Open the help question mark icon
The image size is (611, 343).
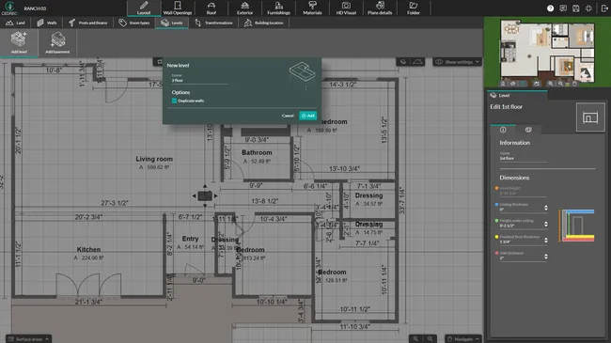click(550, 8)
